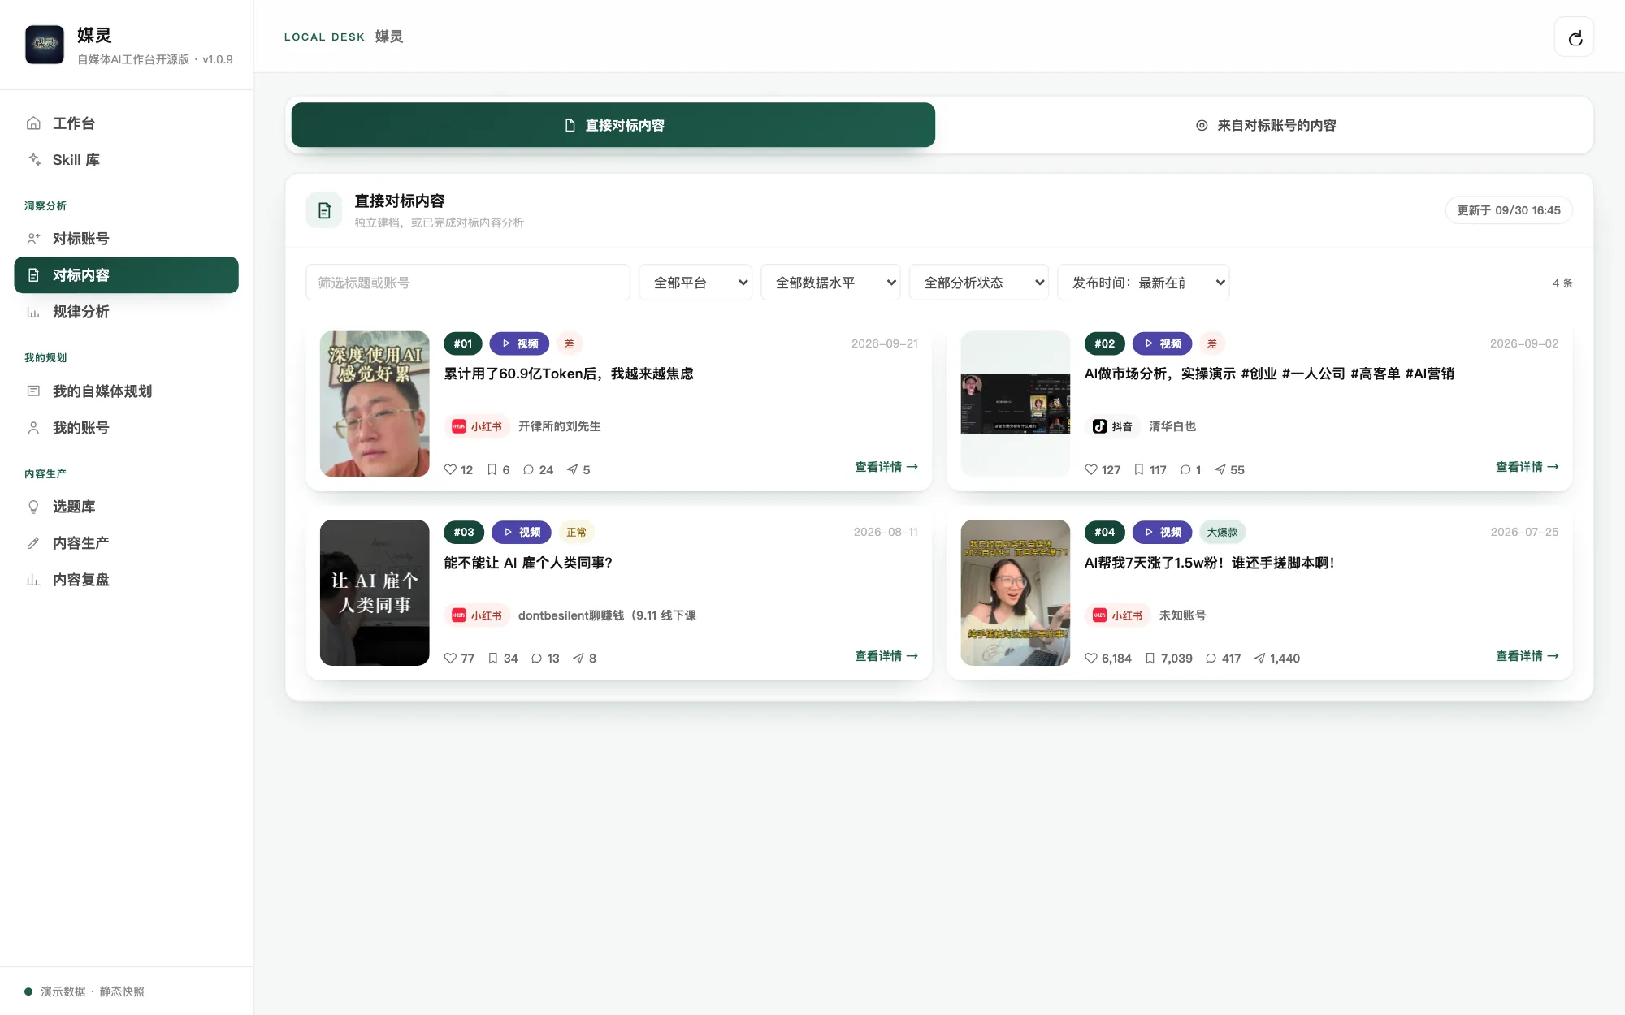Click the 更新于 09/30 16:45 badge
1625x1015 pixels.
click(1509, 210)
